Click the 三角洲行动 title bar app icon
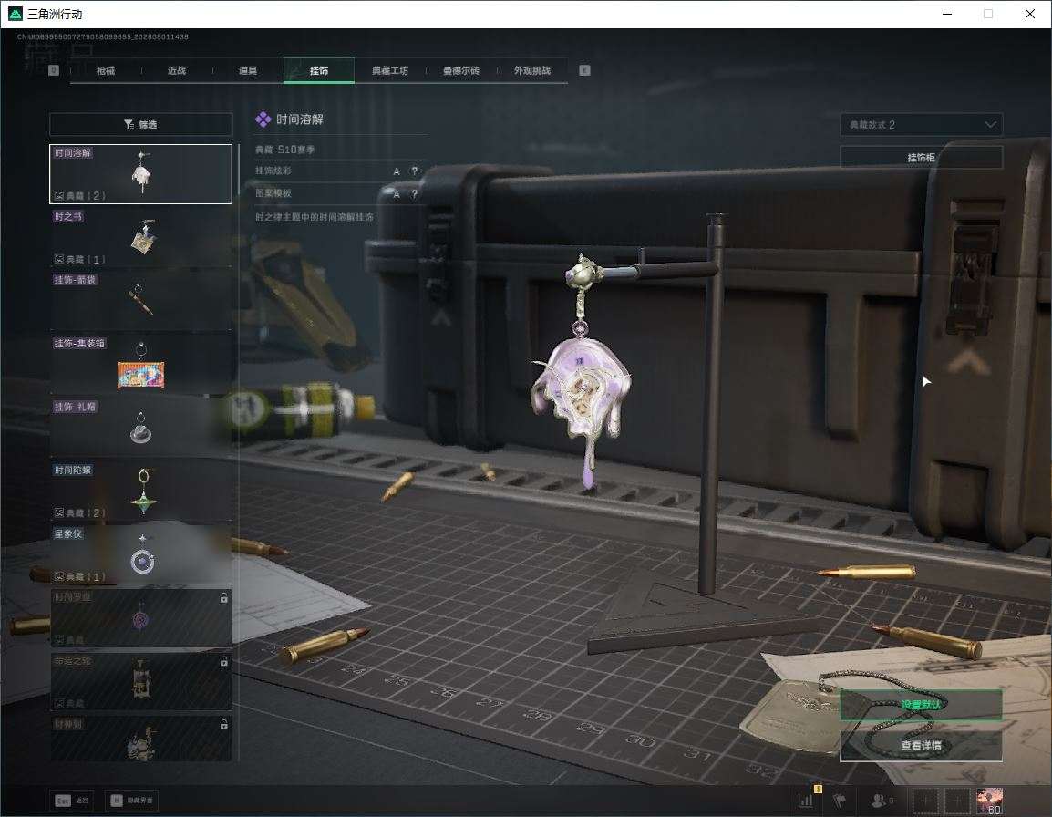The image size is (1052, 817). point(15,14)
